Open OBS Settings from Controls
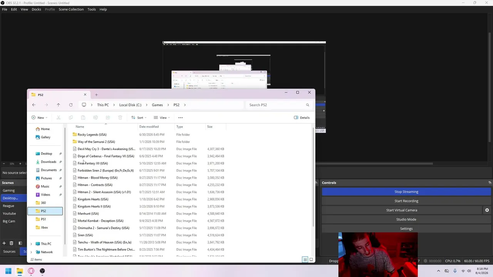The image size is (493, 277). pyautogui.click(x=406, y=229)
